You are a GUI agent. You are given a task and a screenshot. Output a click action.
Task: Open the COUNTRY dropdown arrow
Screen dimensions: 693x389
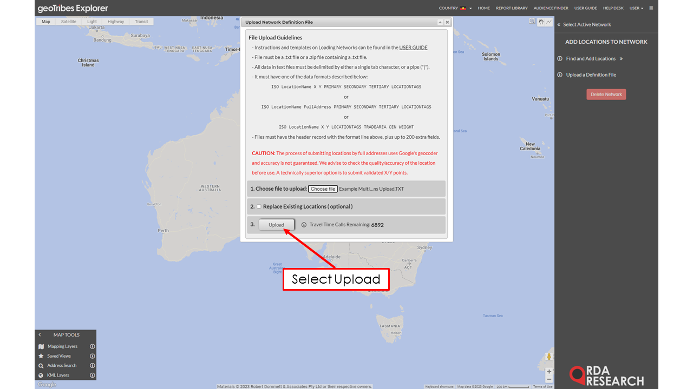click(x=470, y=9)
